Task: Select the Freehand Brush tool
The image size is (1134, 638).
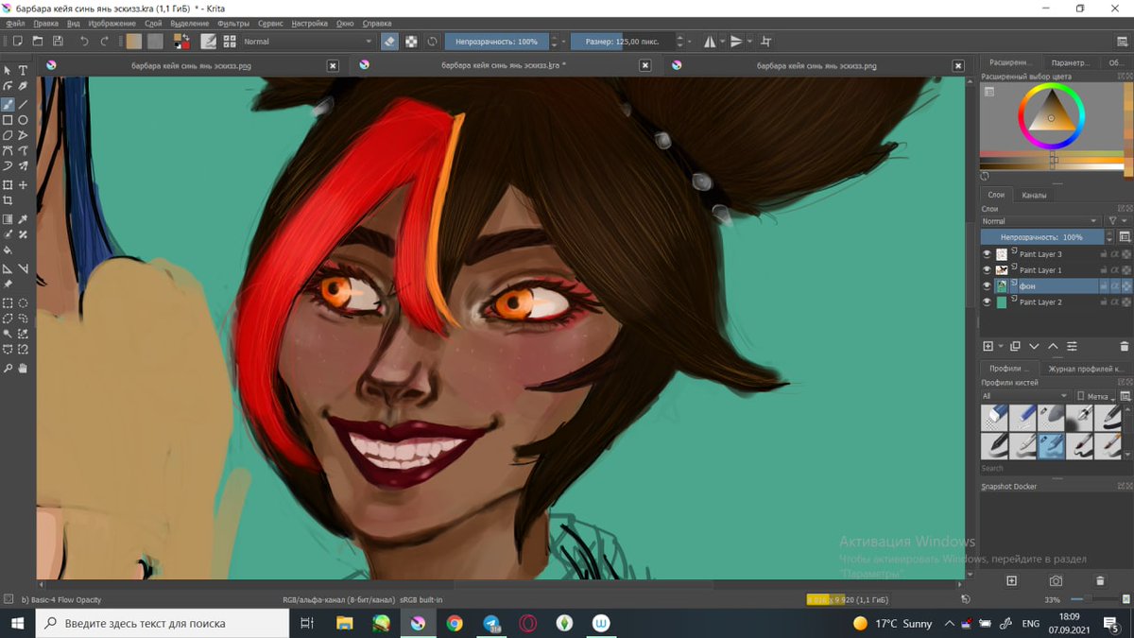Action: coord(8,104)
